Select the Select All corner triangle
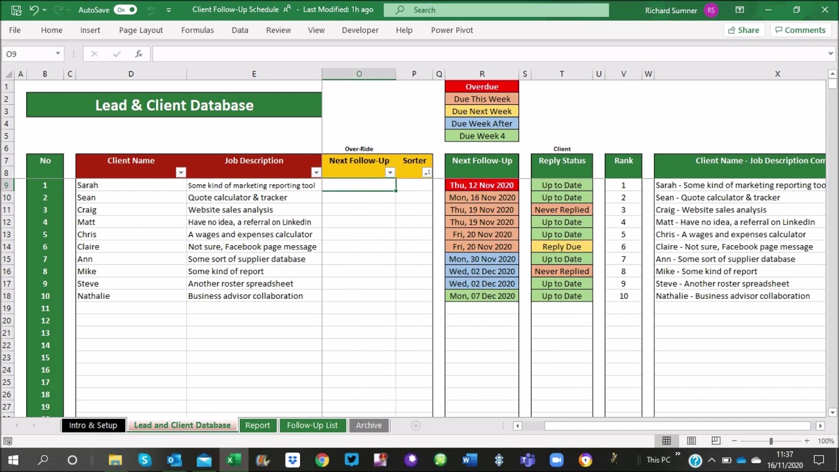 (x=7, y=74)
